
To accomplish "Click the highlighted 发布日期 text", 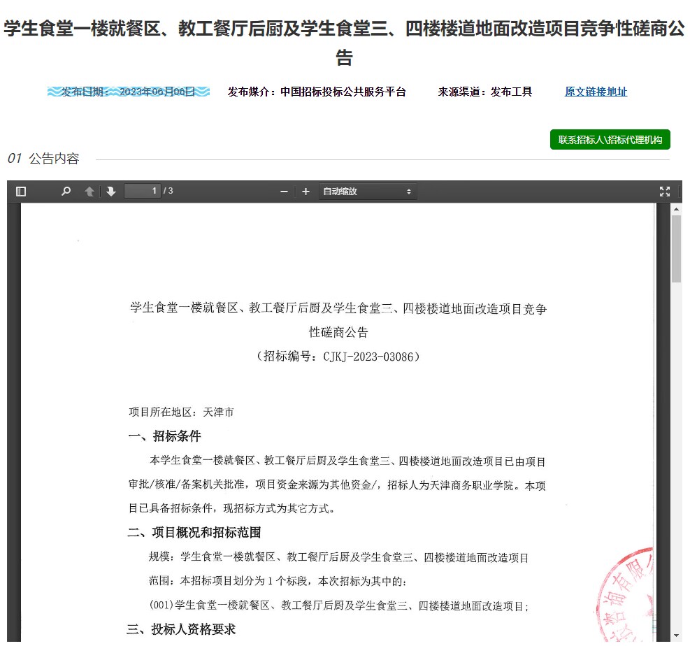I will (x=129, y=92).
